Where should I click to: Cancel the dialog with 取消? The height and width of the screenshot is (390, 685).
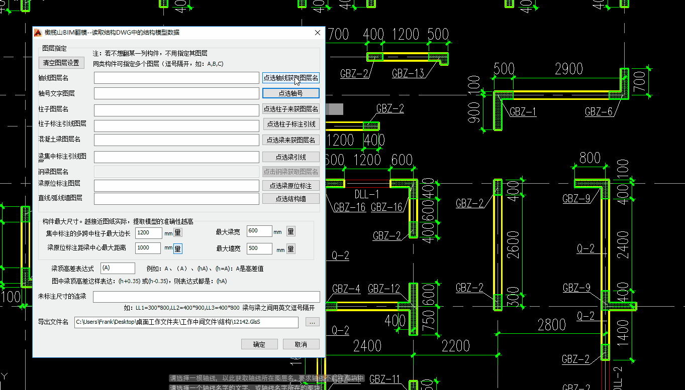pos(301,344)
